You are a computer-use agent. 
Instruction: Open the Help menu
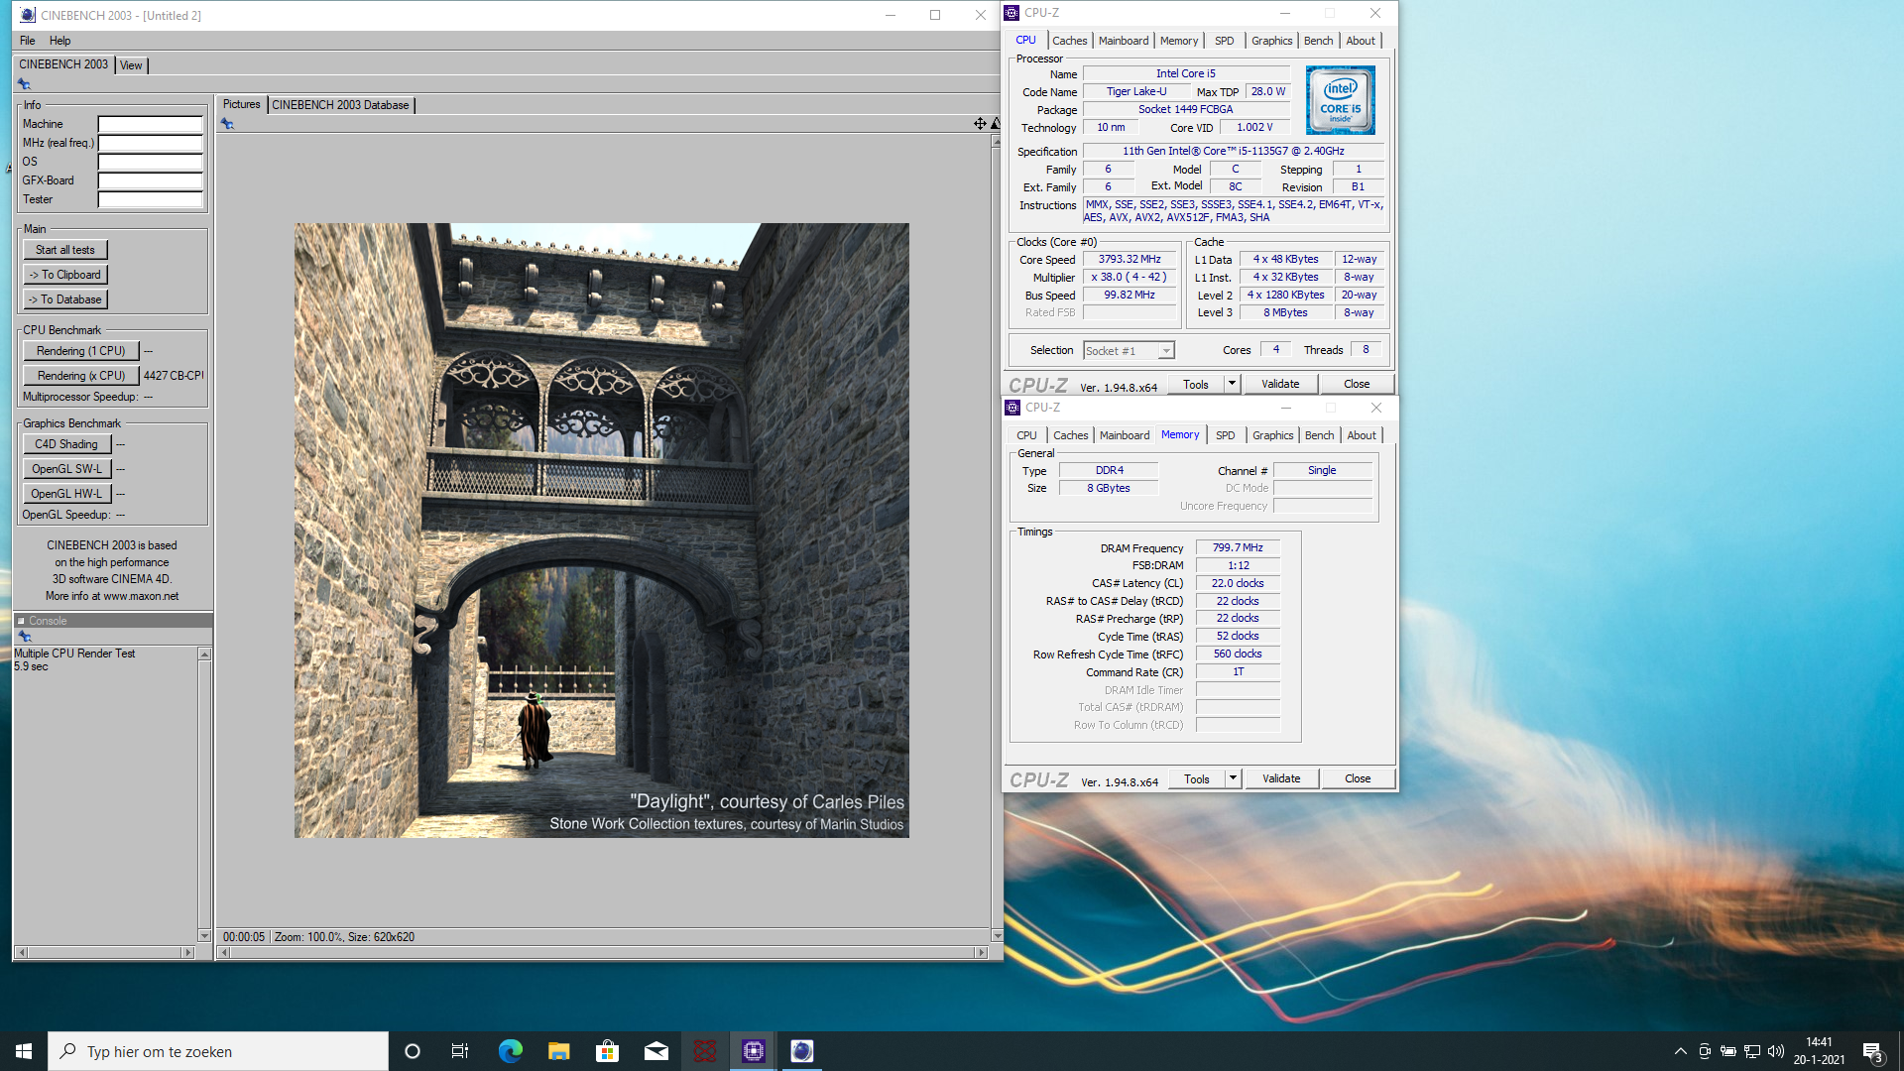click(59, 41)
